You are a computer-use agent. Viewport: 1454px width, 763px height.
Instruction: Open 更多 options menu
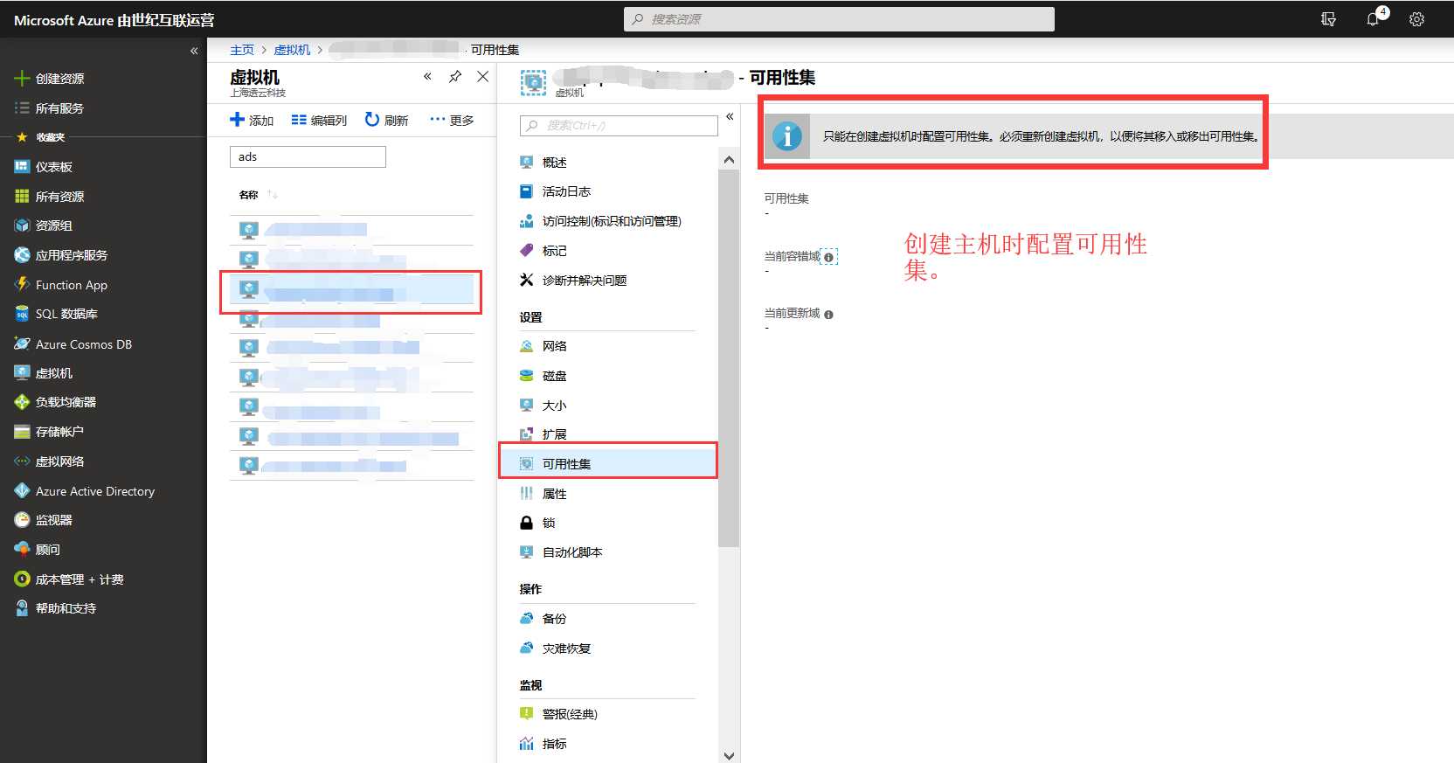[452, 120]
